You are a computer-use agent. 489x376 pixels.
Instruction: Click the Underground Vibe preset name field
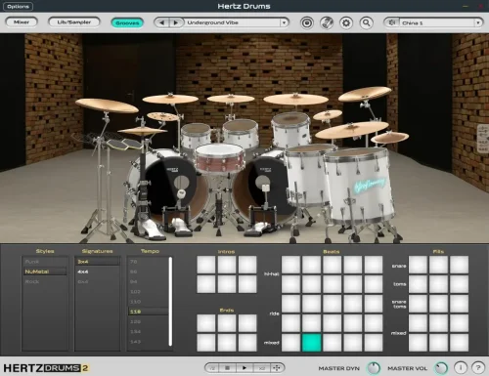pos(233,22)
